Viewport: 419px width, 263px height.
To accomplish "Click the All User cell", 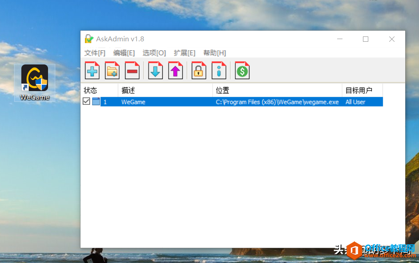I will 355,102.
